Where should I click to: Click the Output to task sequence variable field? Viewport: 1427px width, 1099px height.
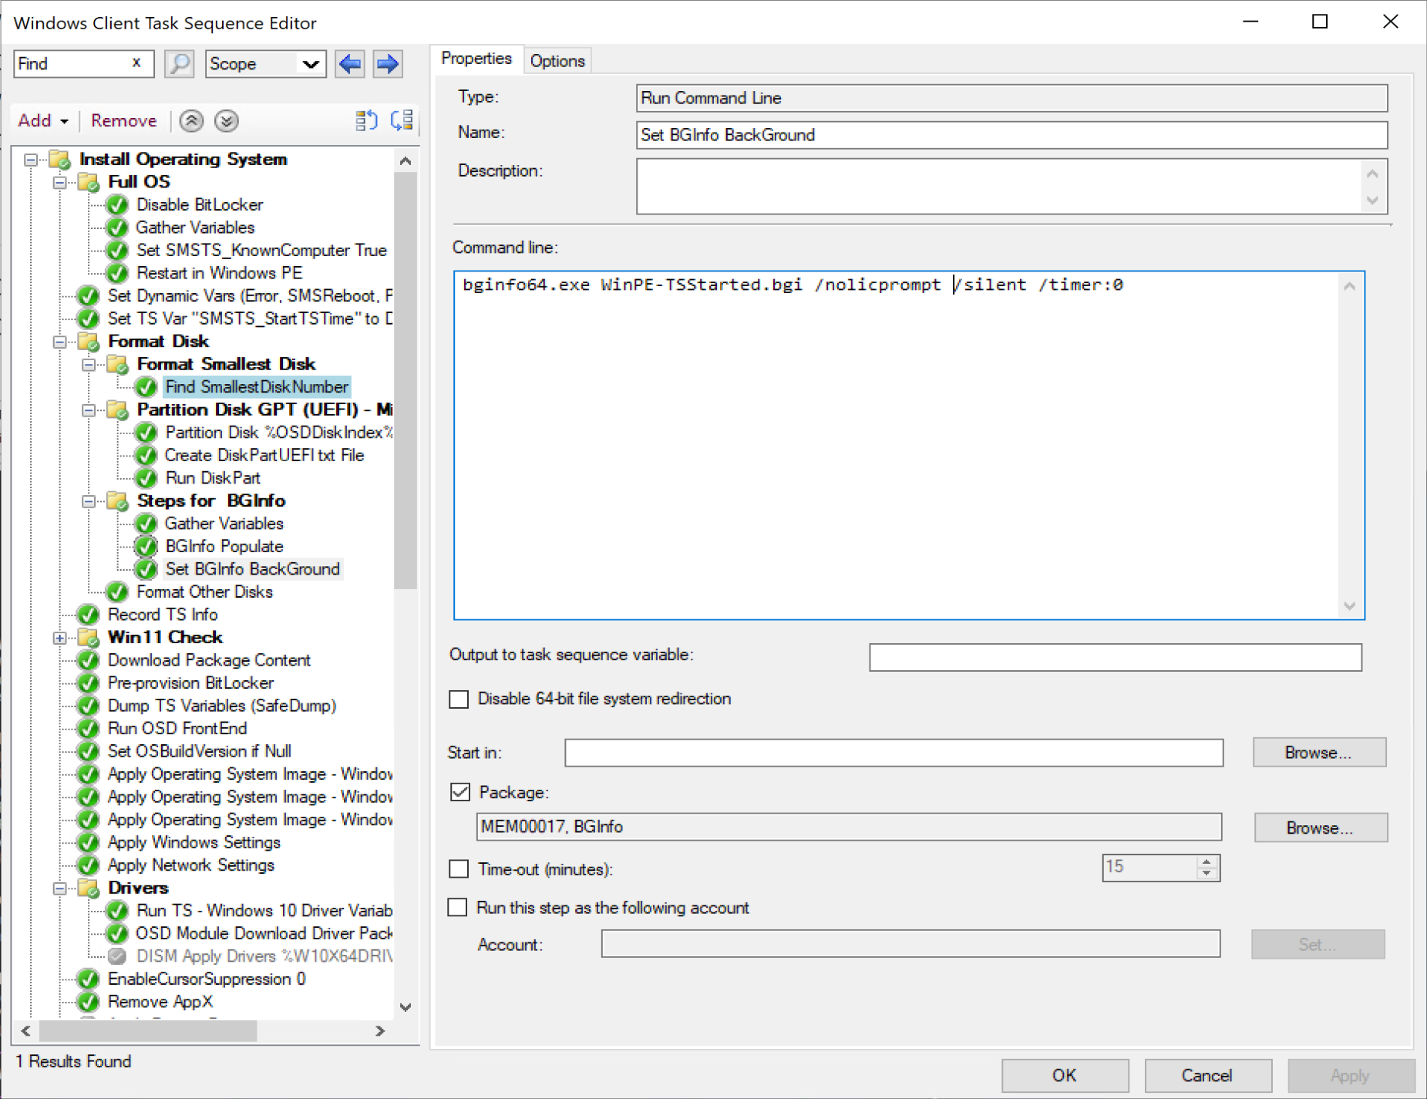pyautogui.click(x=1115, y=657)
